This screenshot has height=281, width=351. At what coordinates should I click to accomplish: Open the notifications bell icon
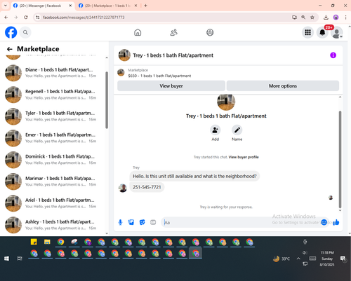tap(322, 32)
